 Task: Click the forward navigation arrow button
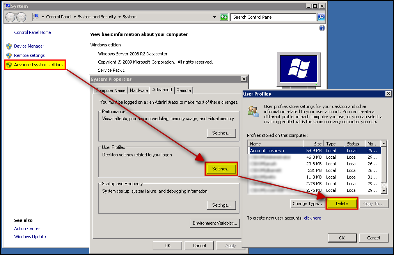click(21, 17)
